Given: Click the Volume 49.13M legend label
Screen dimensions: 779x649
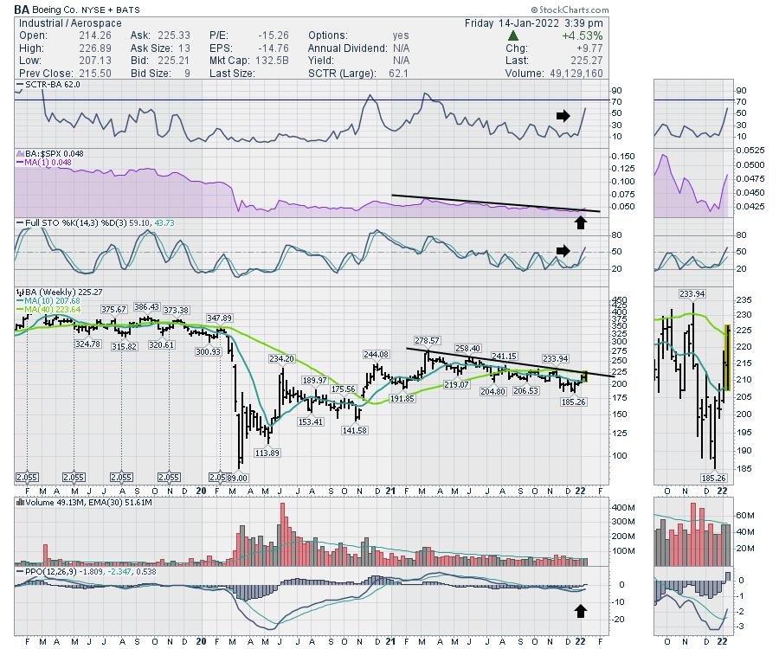Looking at the screenshot, I should coord(46,502).
